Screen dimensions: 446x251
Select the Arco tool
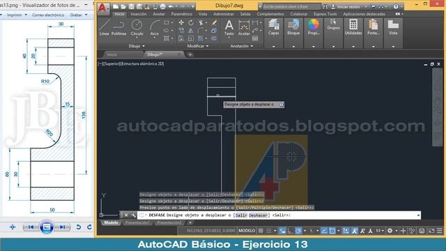click(x=155, y=28)
